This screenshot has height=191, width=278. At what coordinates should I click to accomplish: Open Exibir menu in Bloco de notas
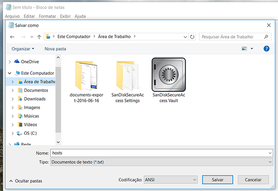[65, 16]
